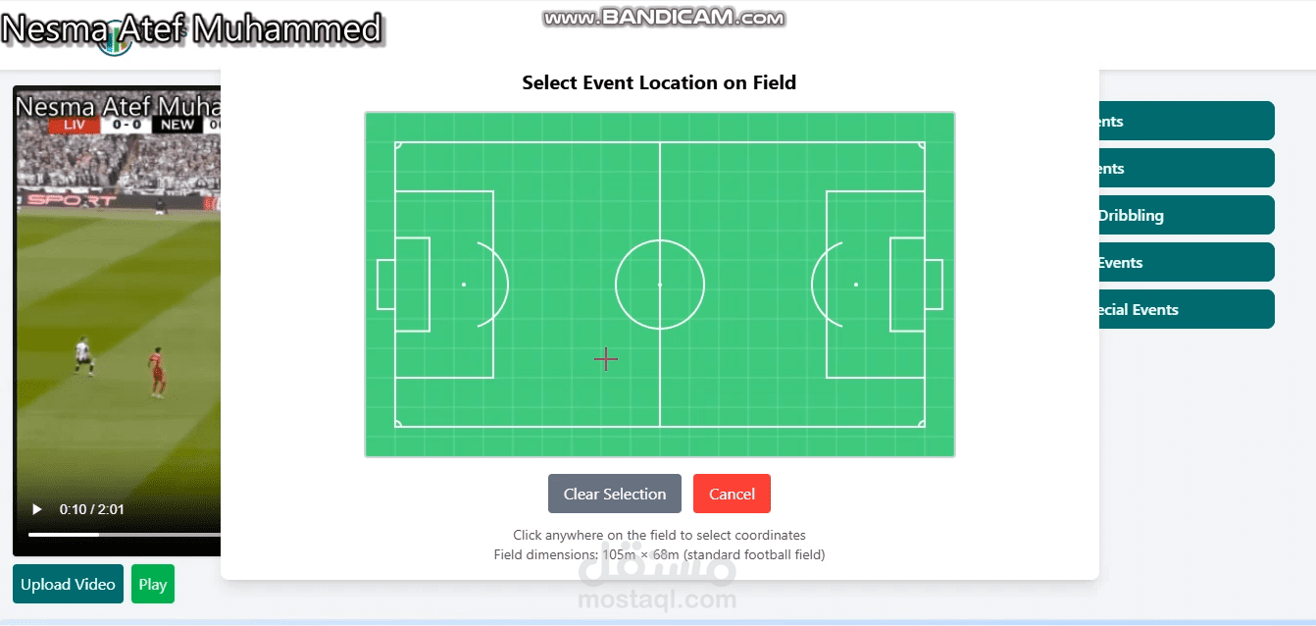Select the right penalty spot on pitch
Screen dimensions: 1316x626
tap(856, 285)
